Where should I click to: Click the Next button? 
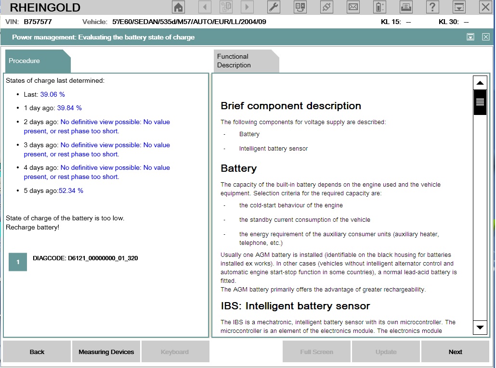pos(455,352)
